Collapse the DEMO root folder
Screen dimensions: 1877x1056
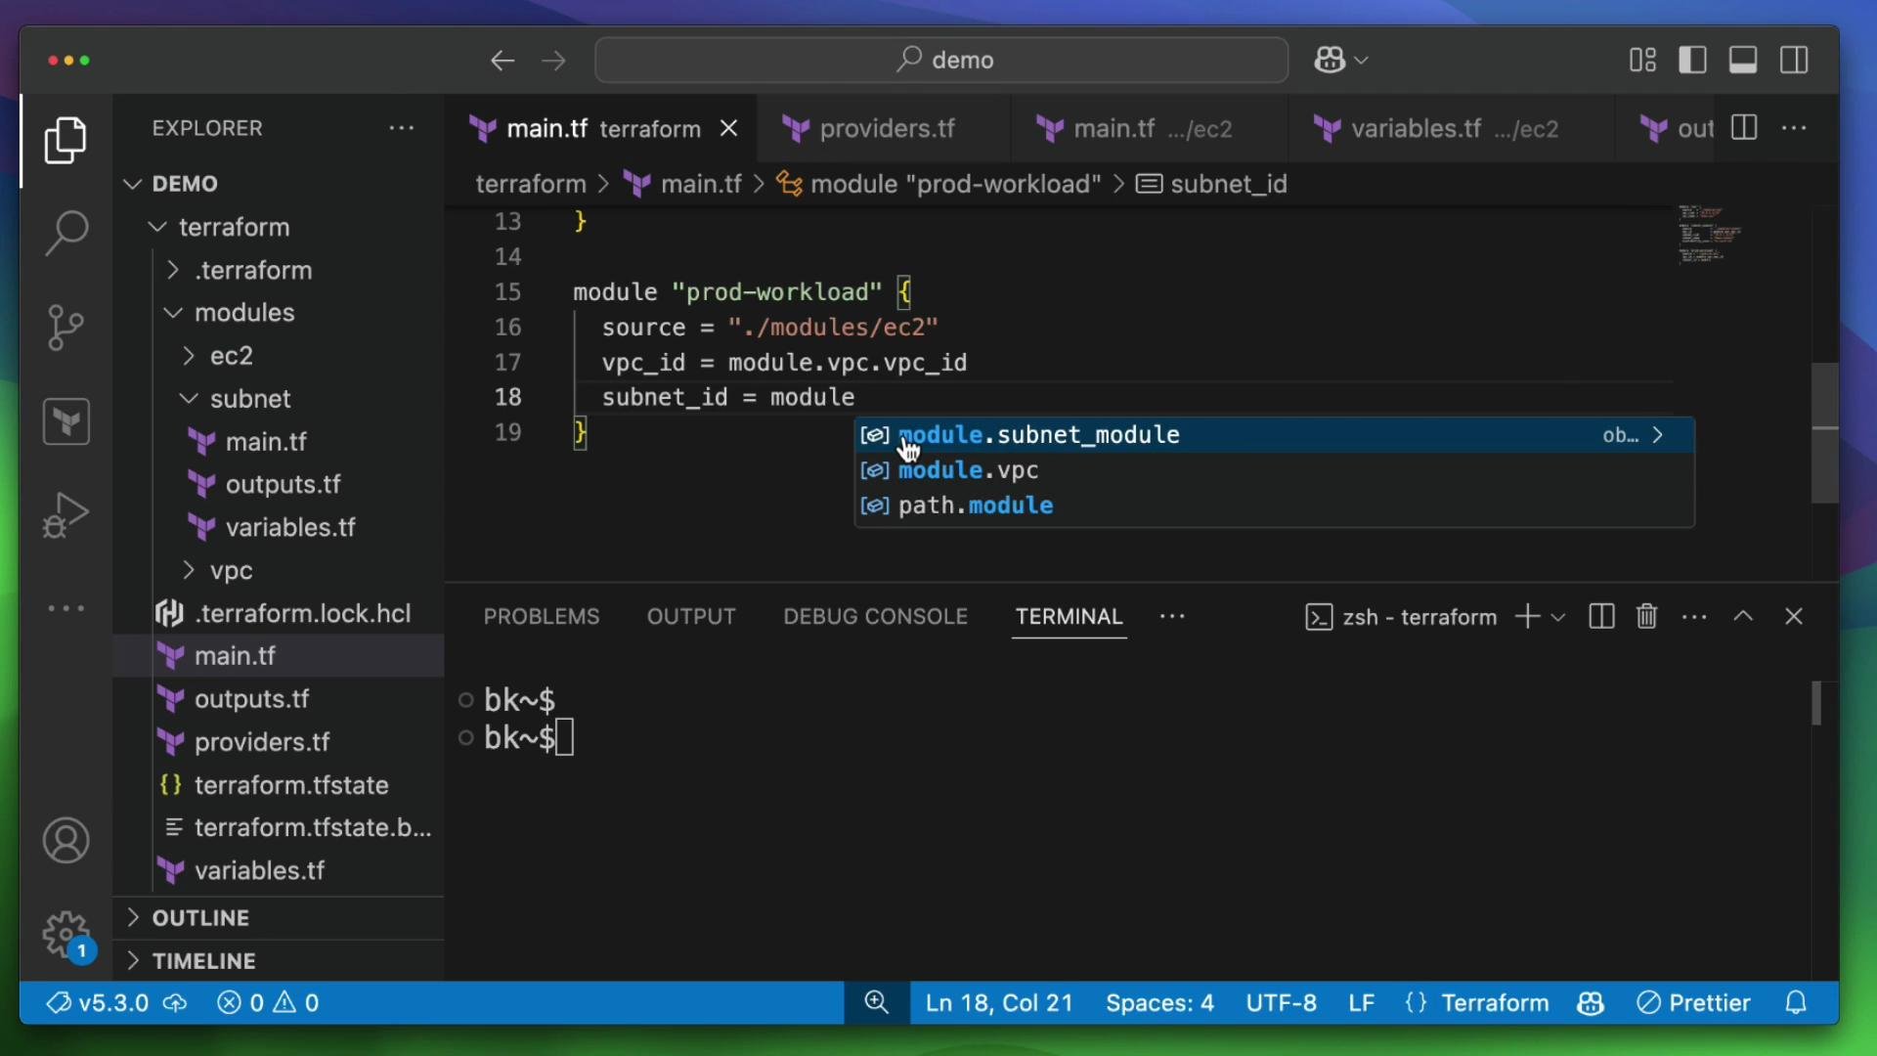pos(279,184)
